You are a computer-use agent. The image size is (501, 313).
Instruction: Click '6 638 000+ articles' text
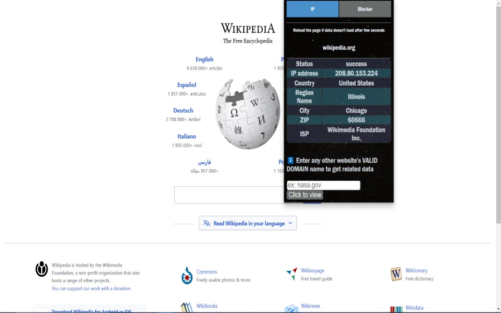(x=204, y=68)
